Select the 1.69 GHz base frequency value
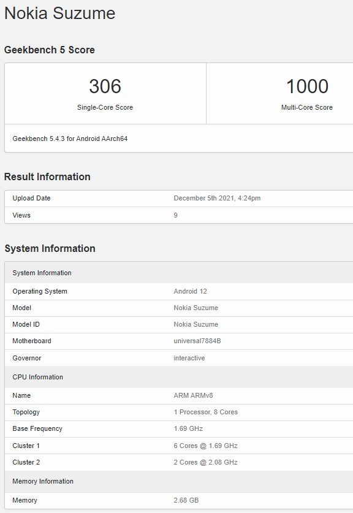Viewport: 353px width, 513px height. coord(188,429)
